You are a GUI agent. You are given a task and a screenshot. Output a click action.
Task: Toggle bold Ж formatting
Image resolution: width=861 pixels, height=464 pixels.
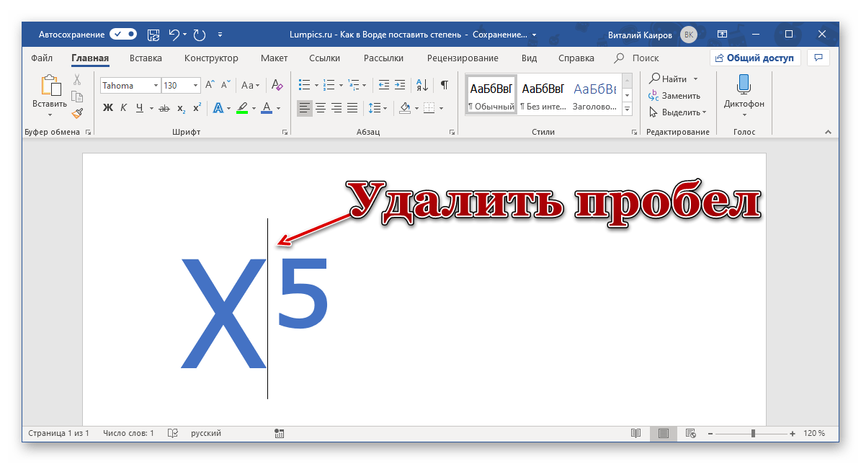pos(107,107)
